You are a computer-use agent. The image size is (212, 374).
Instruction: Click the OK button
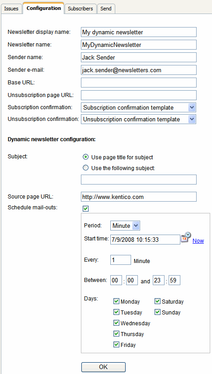(103, 367)
